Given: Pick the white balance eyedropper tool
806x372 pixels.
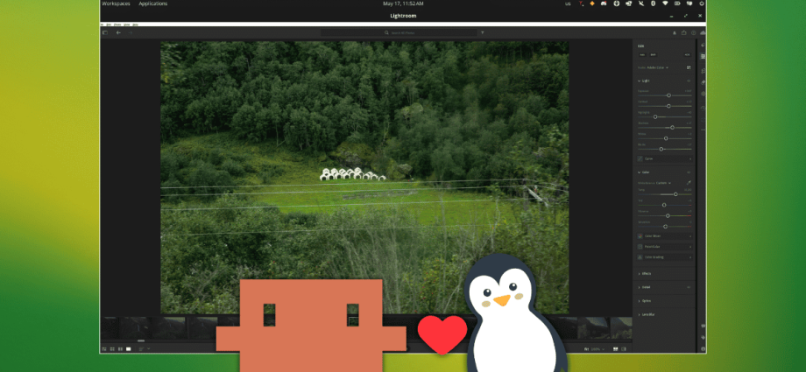Looking at the screenshot, I should click(689, 182).
